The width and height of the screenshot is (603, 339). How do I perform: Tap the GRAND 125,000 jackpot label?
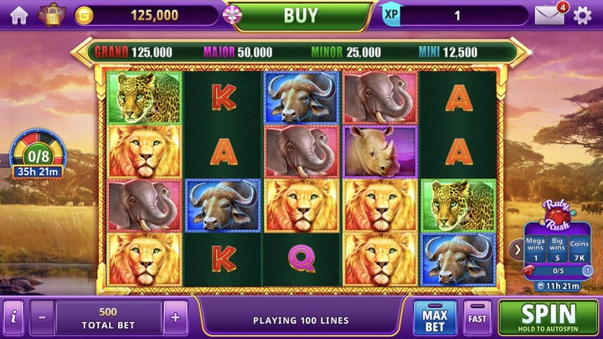pyautogui.click(x=133, y=52)
